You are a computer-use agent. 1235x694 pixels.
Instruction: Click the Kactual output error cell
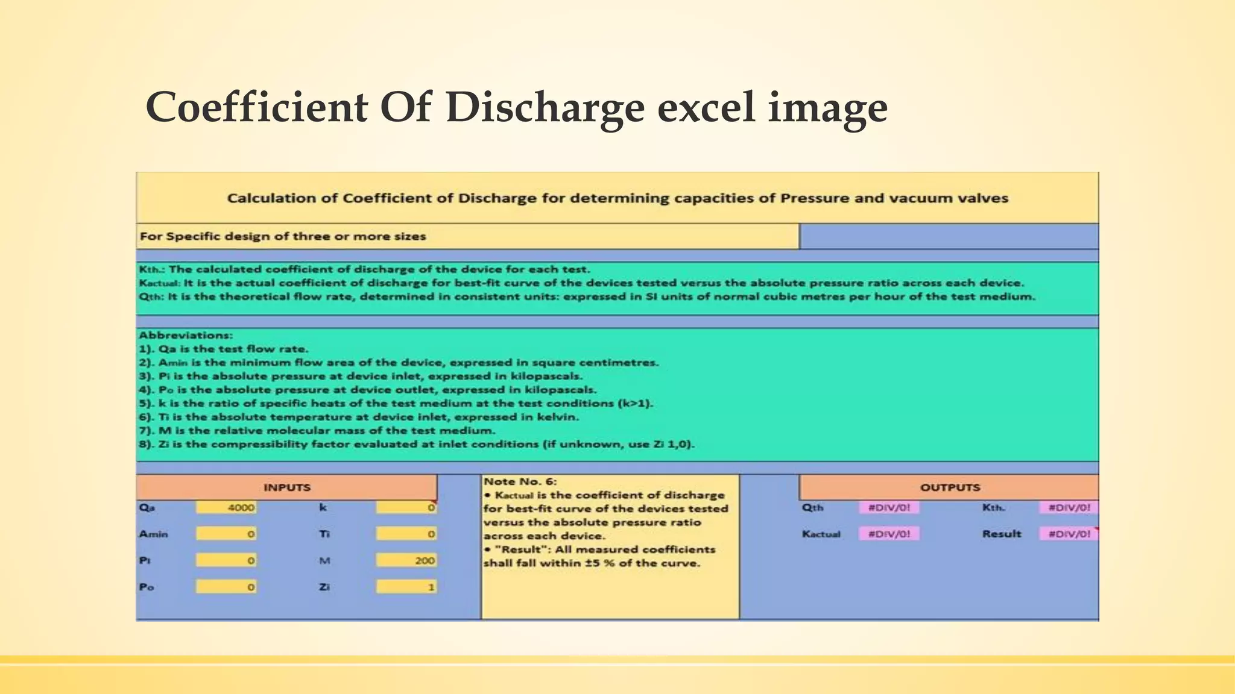[889, 534]
